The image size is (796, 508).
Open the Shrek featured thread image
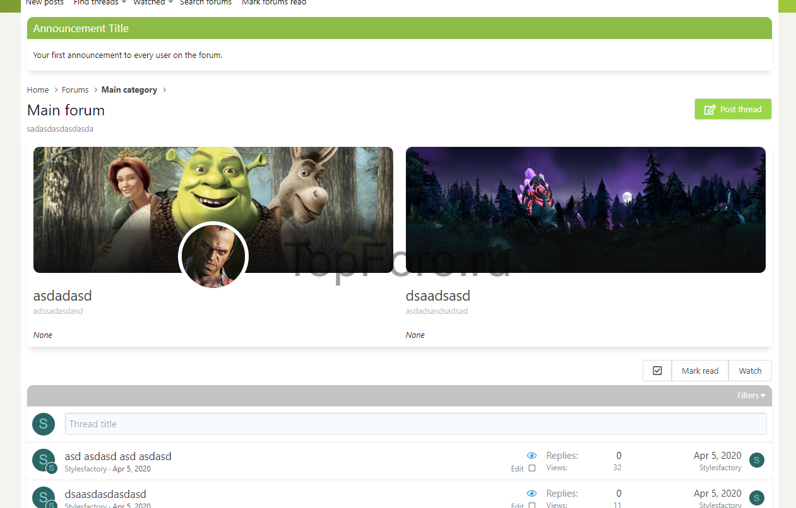pyautogui.click(x=213, y=210)
